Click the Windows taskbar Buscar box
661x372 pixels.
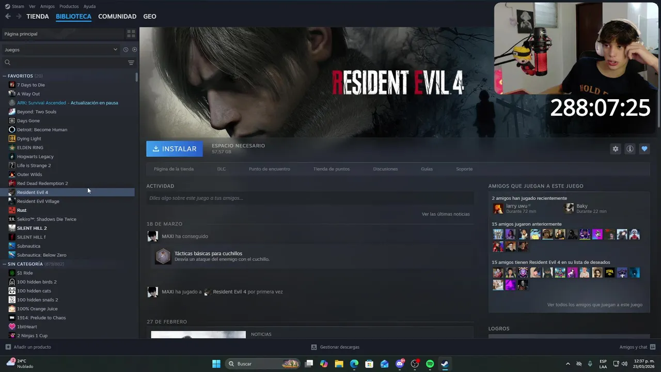(263, 364)
